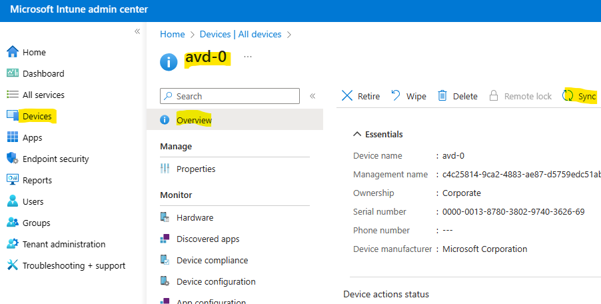This screenshot has width=601, height=304.
Task: Open Tenant administration
Action: pos(64,244)
